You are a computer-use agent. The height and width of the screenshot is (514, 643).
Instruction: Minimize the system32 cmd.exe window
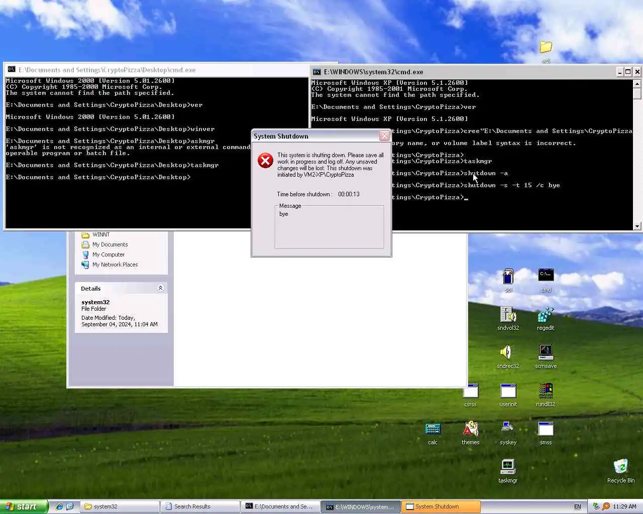click(x=620, y=72)
